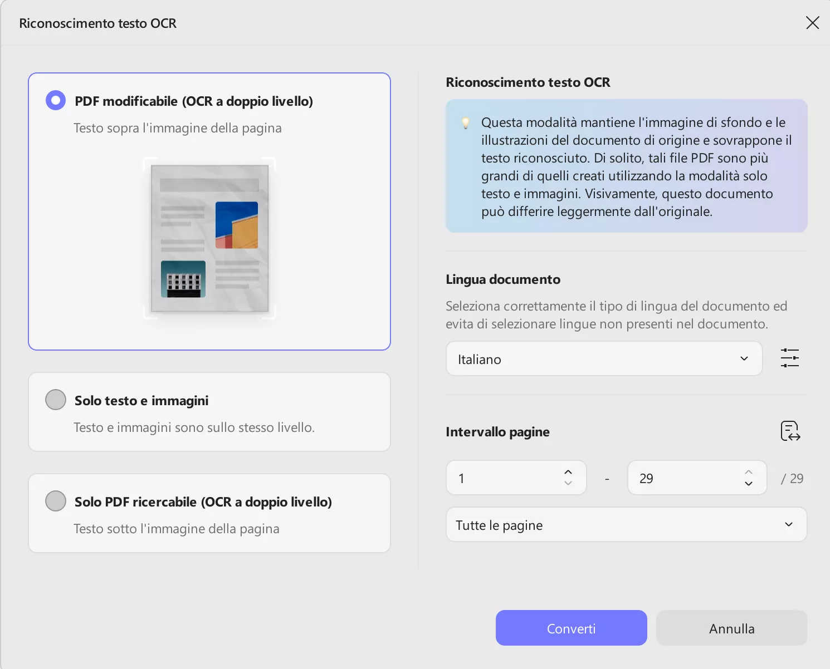Image resolution: width=830 pixels, height=669 pixels.
Task: Increase the end page number
Action: [x=749, y=472]
